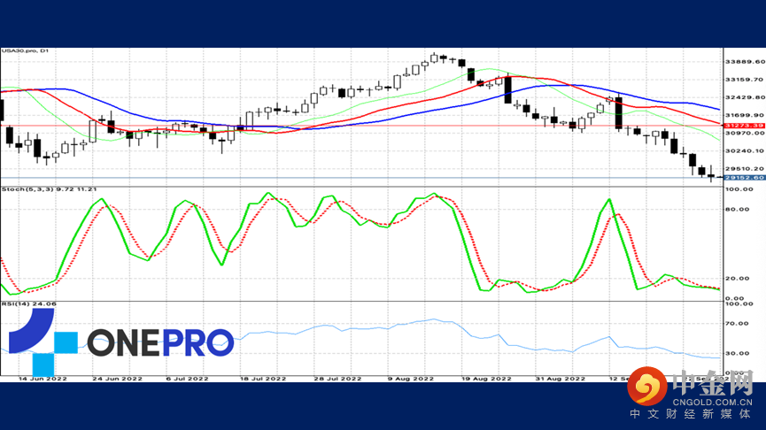This screenshot has width=766, height=430.
Task: Click the 14 Jun 2022 date label
Action: 43,379
